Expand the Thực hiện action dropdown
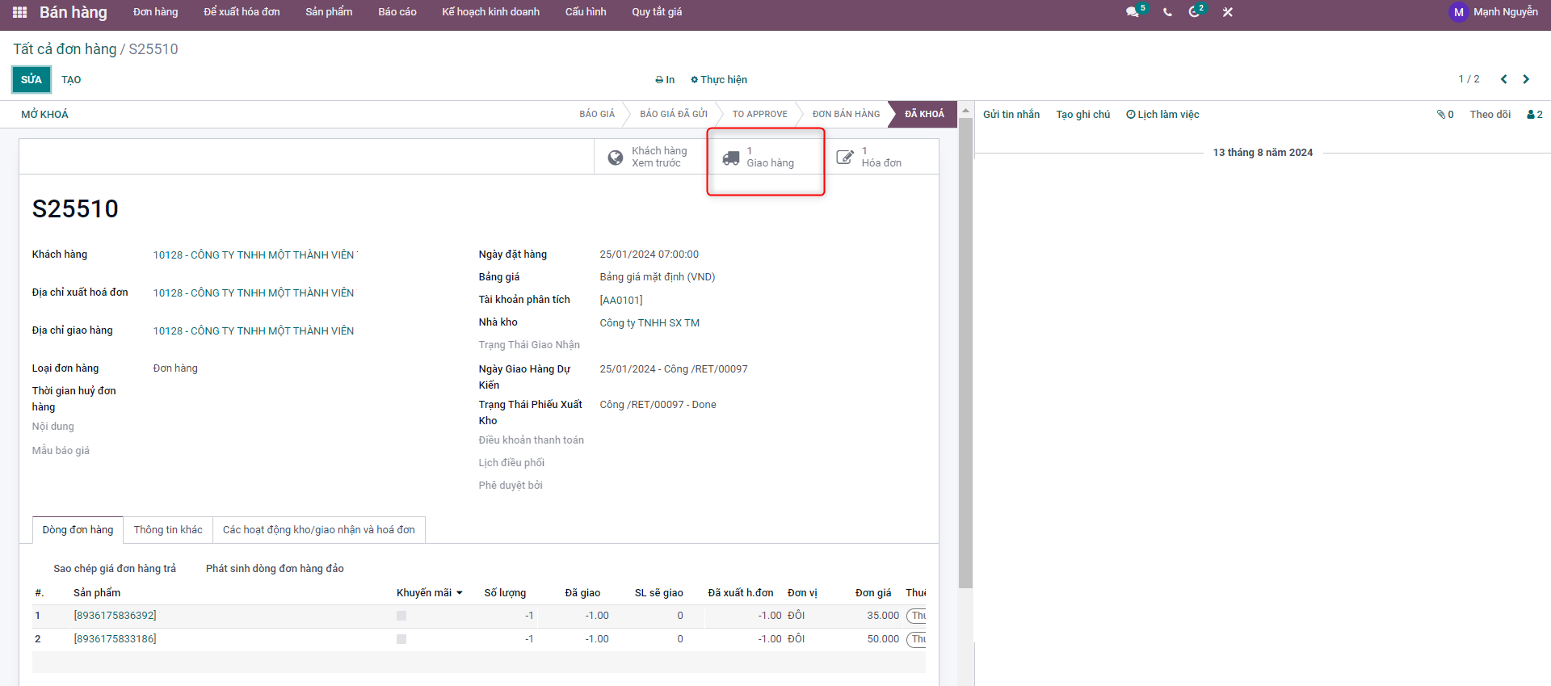 [719, 80]
